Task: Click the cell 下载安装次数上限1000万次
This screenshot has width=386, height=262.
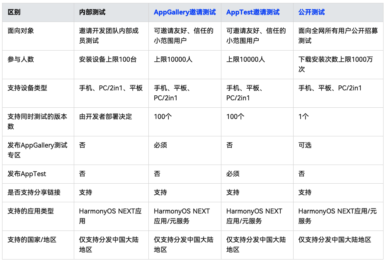Action: pos(335,64)
